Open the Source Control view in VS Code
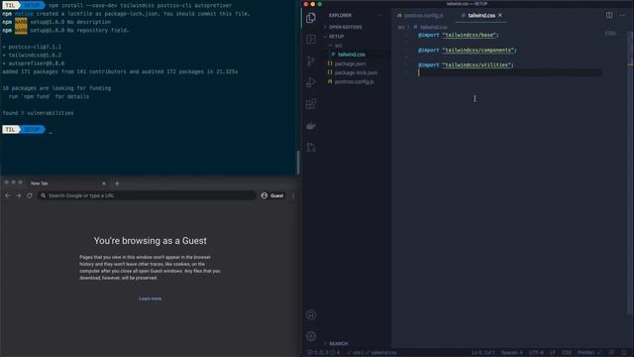634x357 pixels. [x=311, y=60]
